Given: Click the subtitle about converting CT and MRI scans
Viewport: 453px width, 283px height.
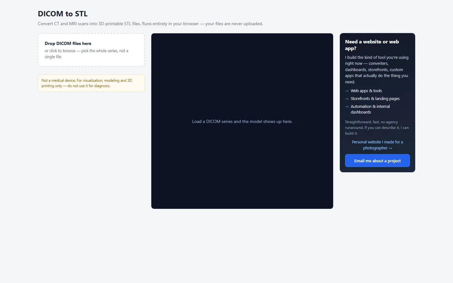Looking at the screenshot, I should pyautogui.click(x=150, y=24).
